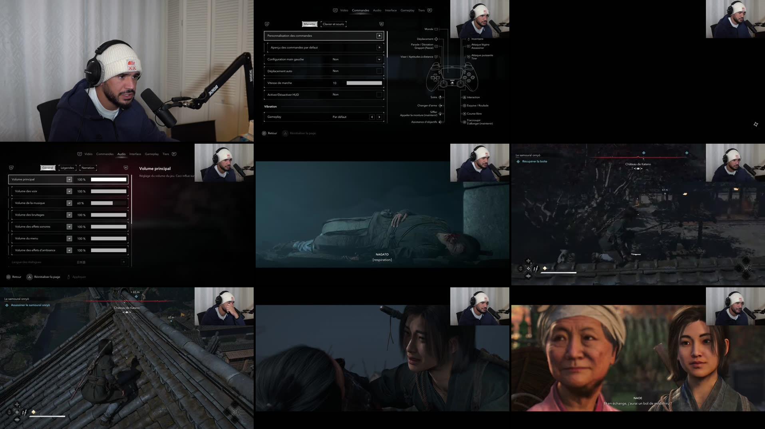765x429 pixels.
Task: Select Interface tab in the Commandes settings frame
Action: (x=391, y=10)
